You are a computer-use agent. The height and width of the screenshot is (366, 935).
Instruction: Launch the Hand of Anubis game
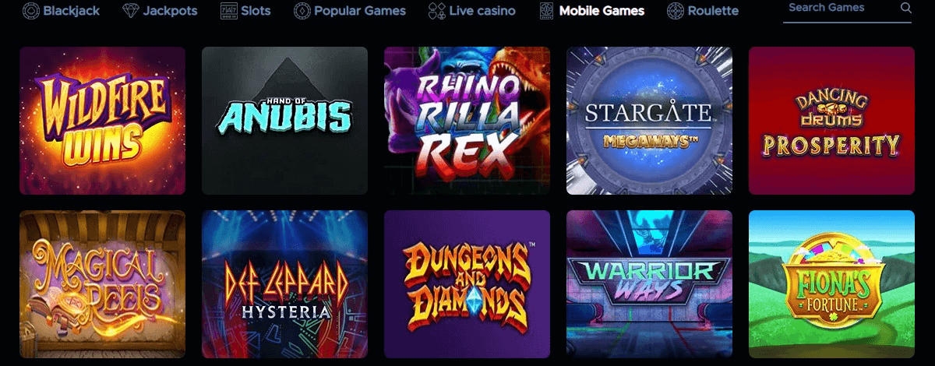click(284, 121)
